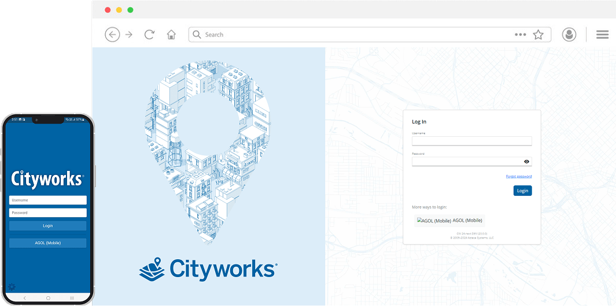Tap the phone home circle icon
616x306 pixels.
coord(49,298)
